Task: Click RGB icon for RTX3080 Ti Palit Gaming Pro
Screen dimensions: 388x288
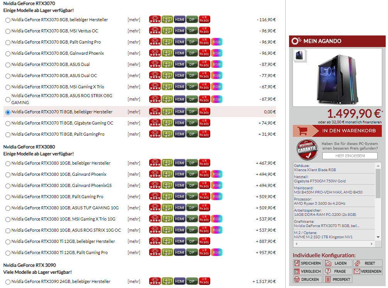Action: pyautogui.click(x=217, y=252)
